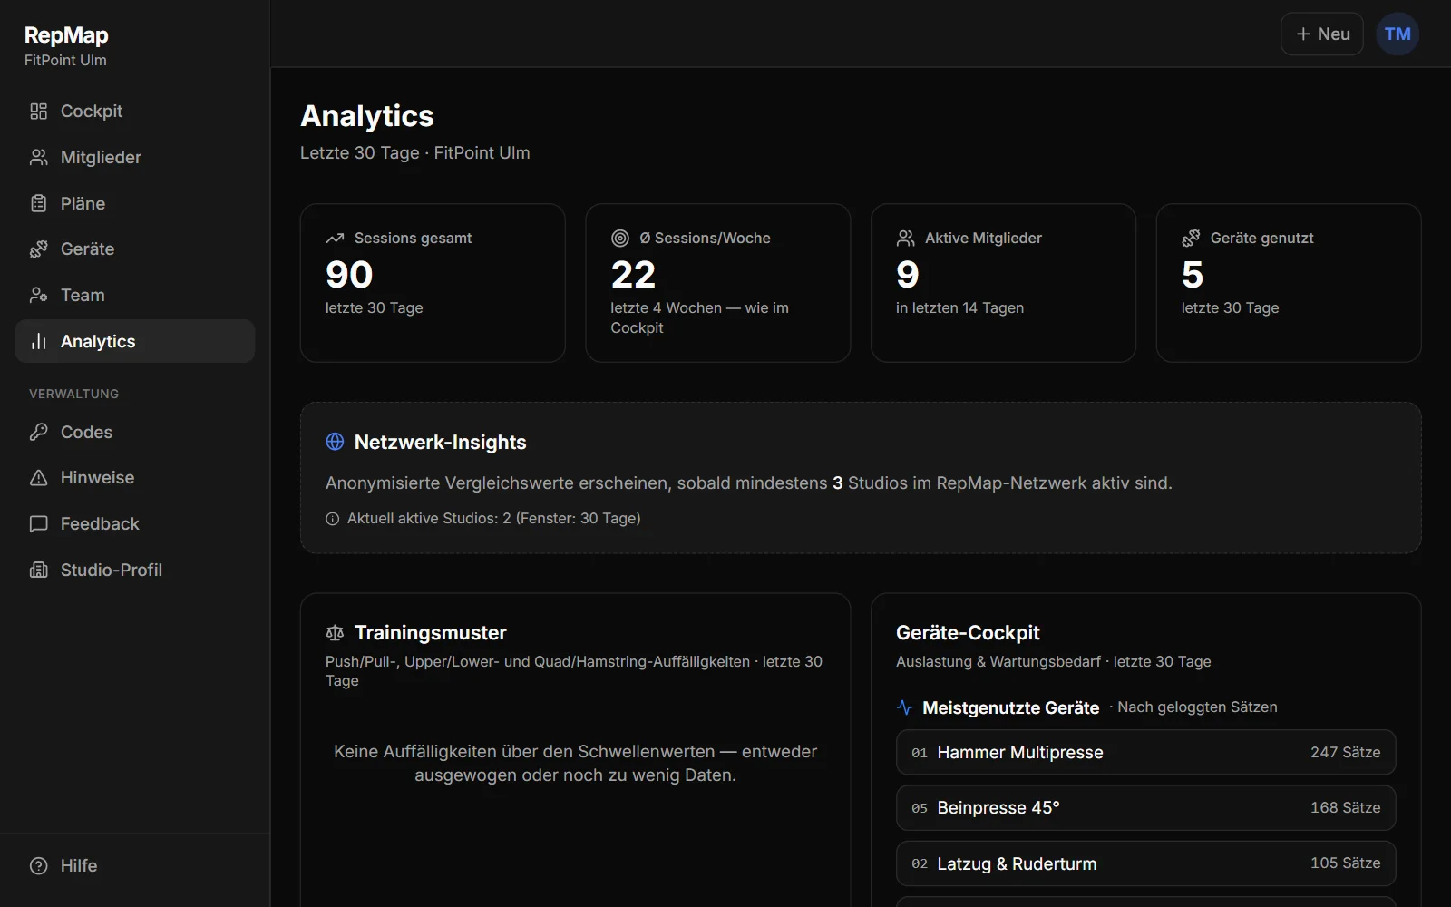This screenshot has height=907, width=1451.
Task: Open the Cockpit page from sidebar
Action: (134, 112)
